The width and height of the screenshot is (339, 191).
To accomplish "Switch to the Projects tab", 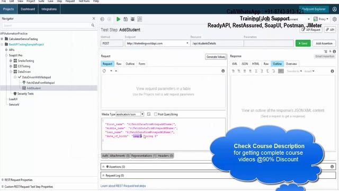I will [8, 9].
